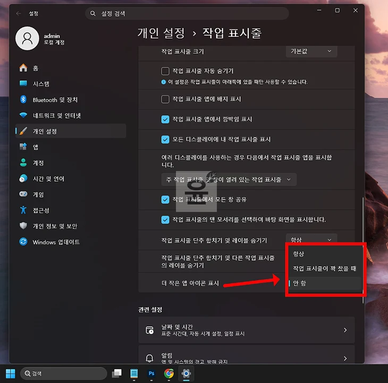Screen dimensions: 388x383
Task: Enable 작업 표시줄 앱에 배지 표시
Action: click(165, 99)
